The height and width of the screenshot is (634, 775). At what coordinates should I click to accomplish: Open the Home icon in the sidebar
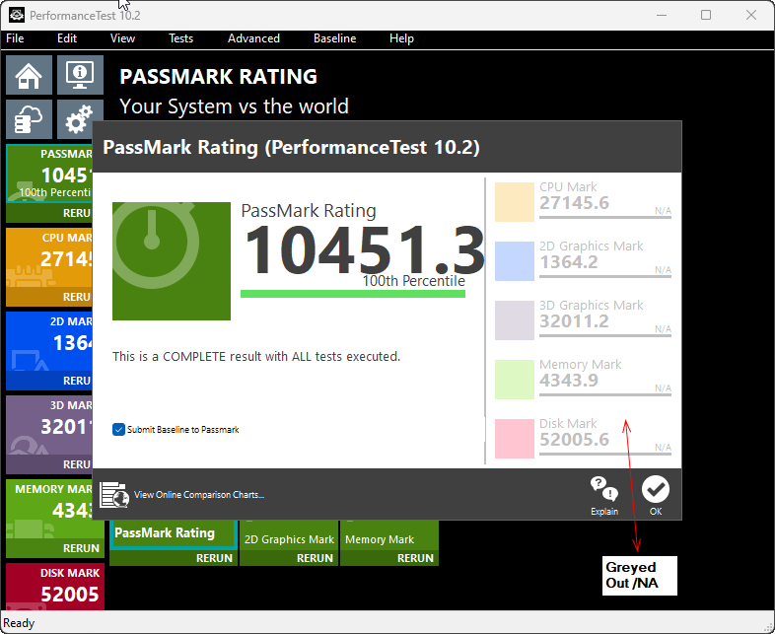pos(29,75)
